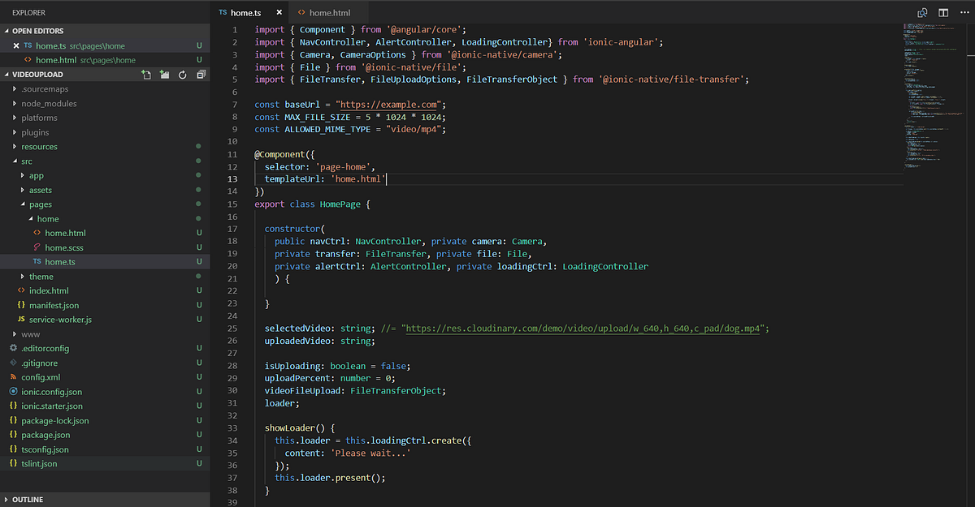The width and height of the screenshot is (975, 507).
Task: Open ionic.config.json file
Action: (x=105, y=392)
